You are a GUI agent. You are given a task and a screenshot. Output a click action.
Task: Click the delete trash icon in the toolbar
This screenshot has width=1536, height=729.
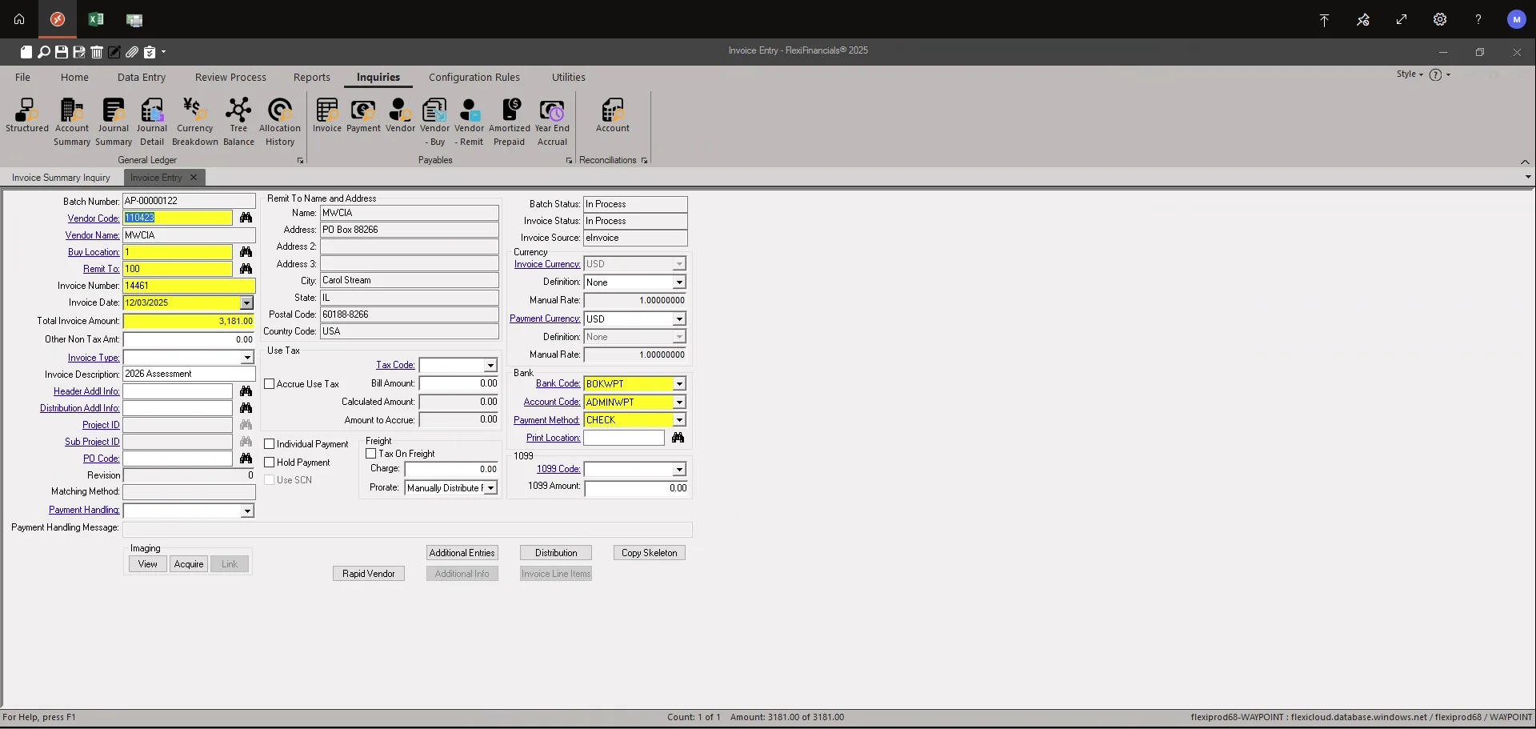coord(97,52)
